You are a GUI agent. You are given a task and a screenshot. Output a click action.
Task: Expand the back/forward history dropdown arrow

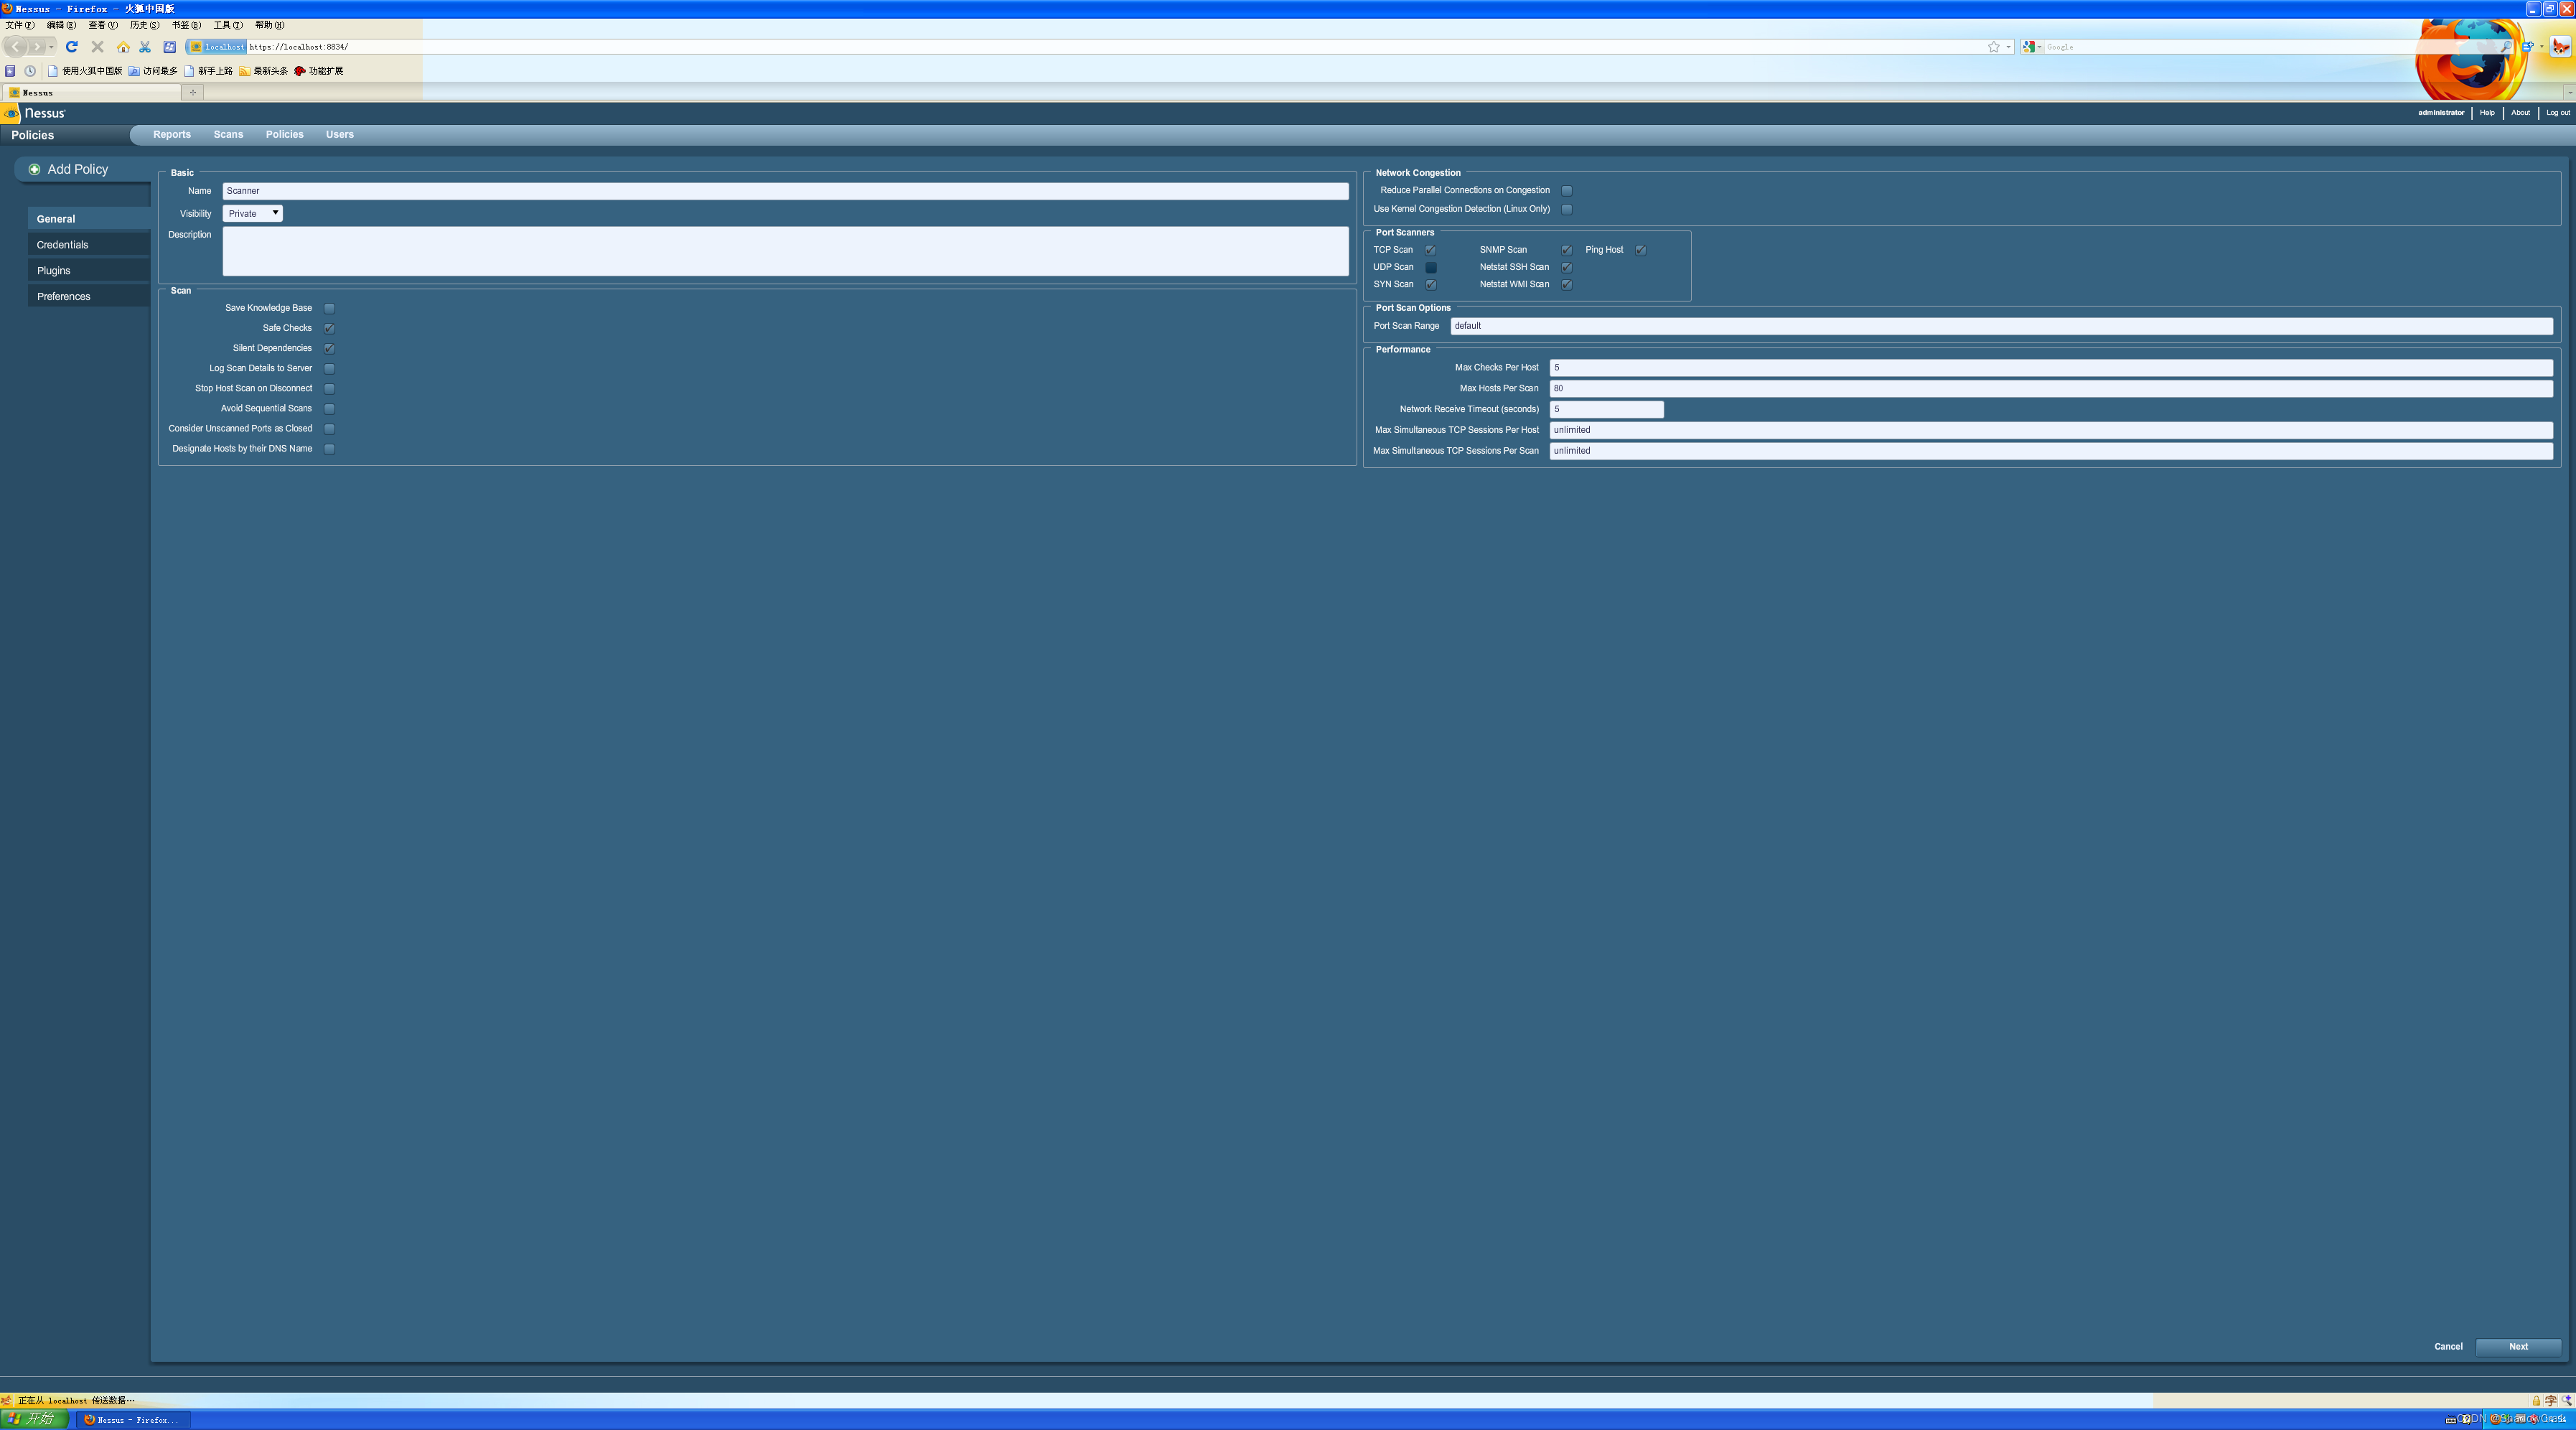coord(52,47)
